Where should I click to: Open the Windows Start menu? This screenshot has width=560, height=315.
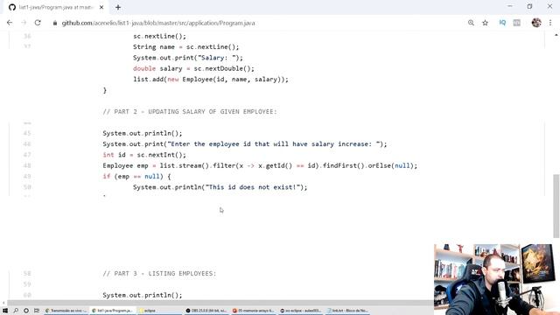tap(5, 311)
